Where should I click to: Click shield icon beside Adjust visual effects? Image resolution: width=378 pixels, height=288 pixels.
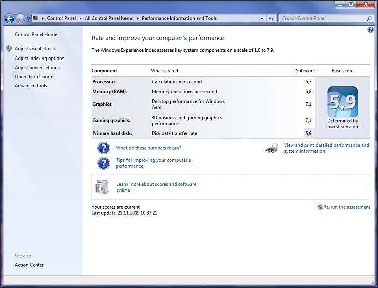(x=9, y=49)
